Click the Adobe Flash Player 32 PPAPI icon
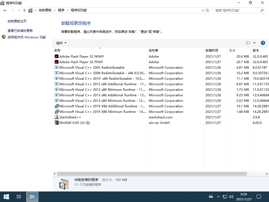 click(56, 62)
